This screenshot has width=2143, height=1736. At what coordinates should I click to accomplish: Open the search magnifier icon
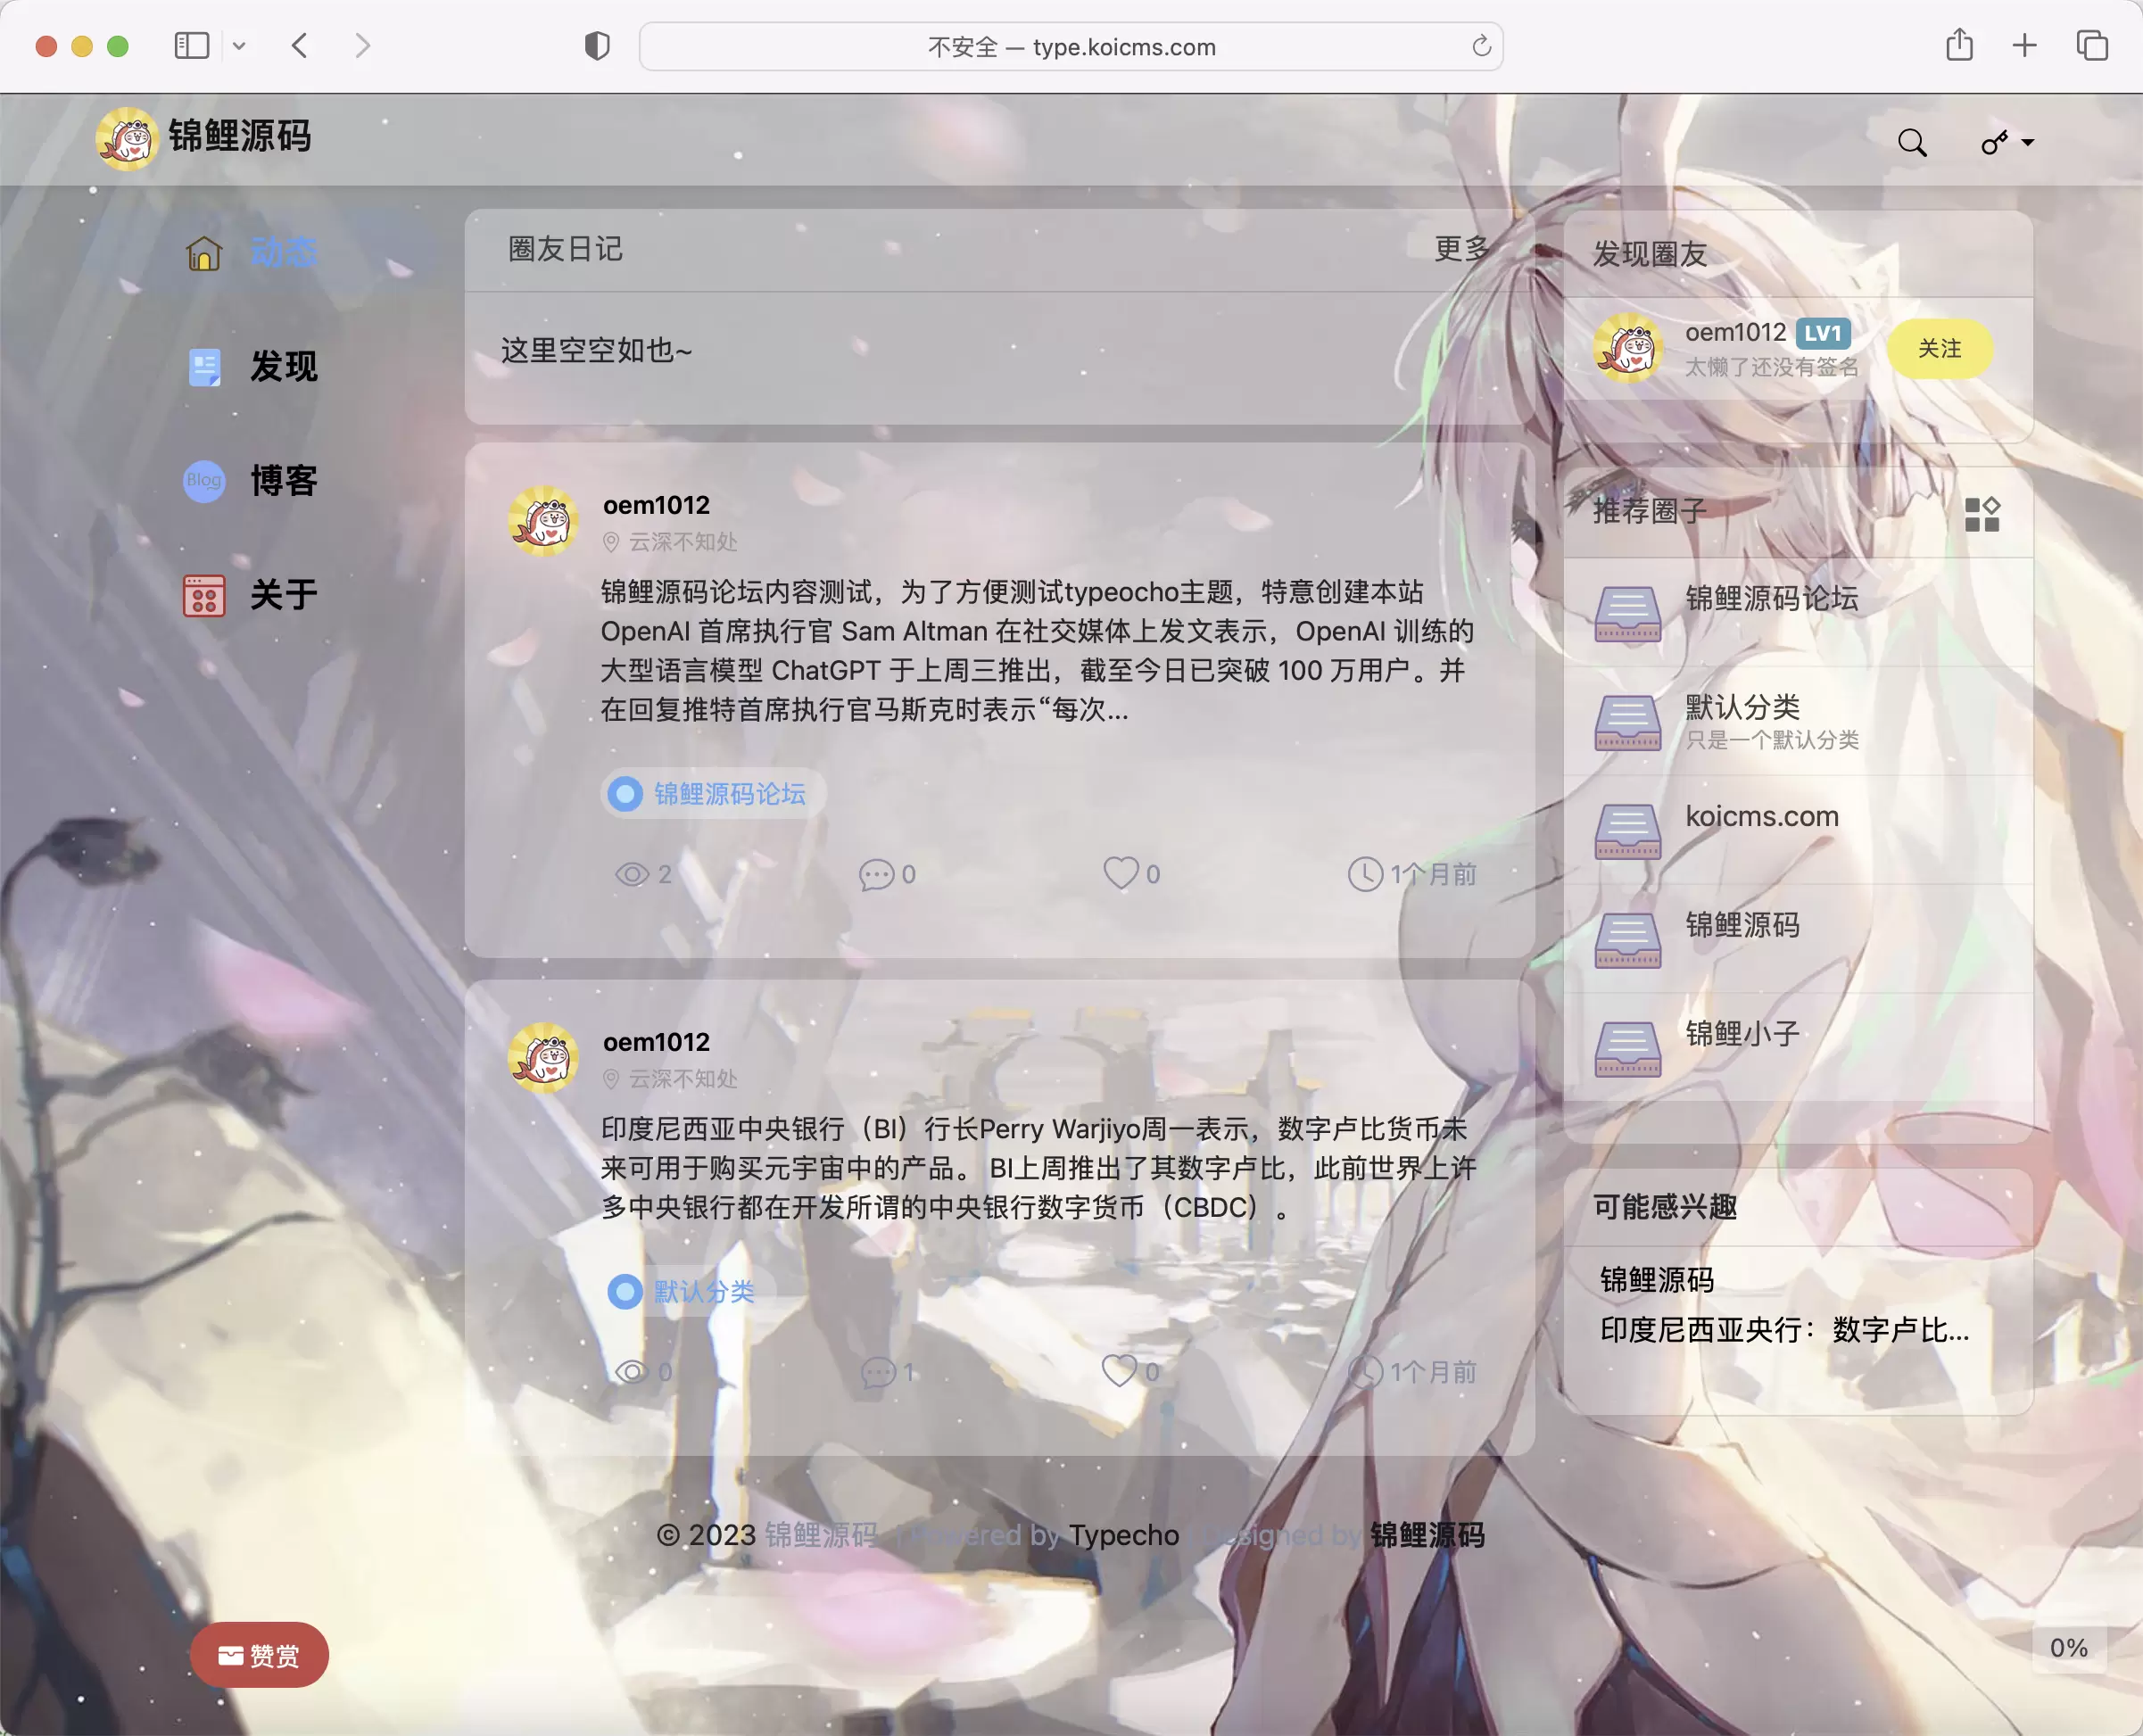coord(1912,143)
